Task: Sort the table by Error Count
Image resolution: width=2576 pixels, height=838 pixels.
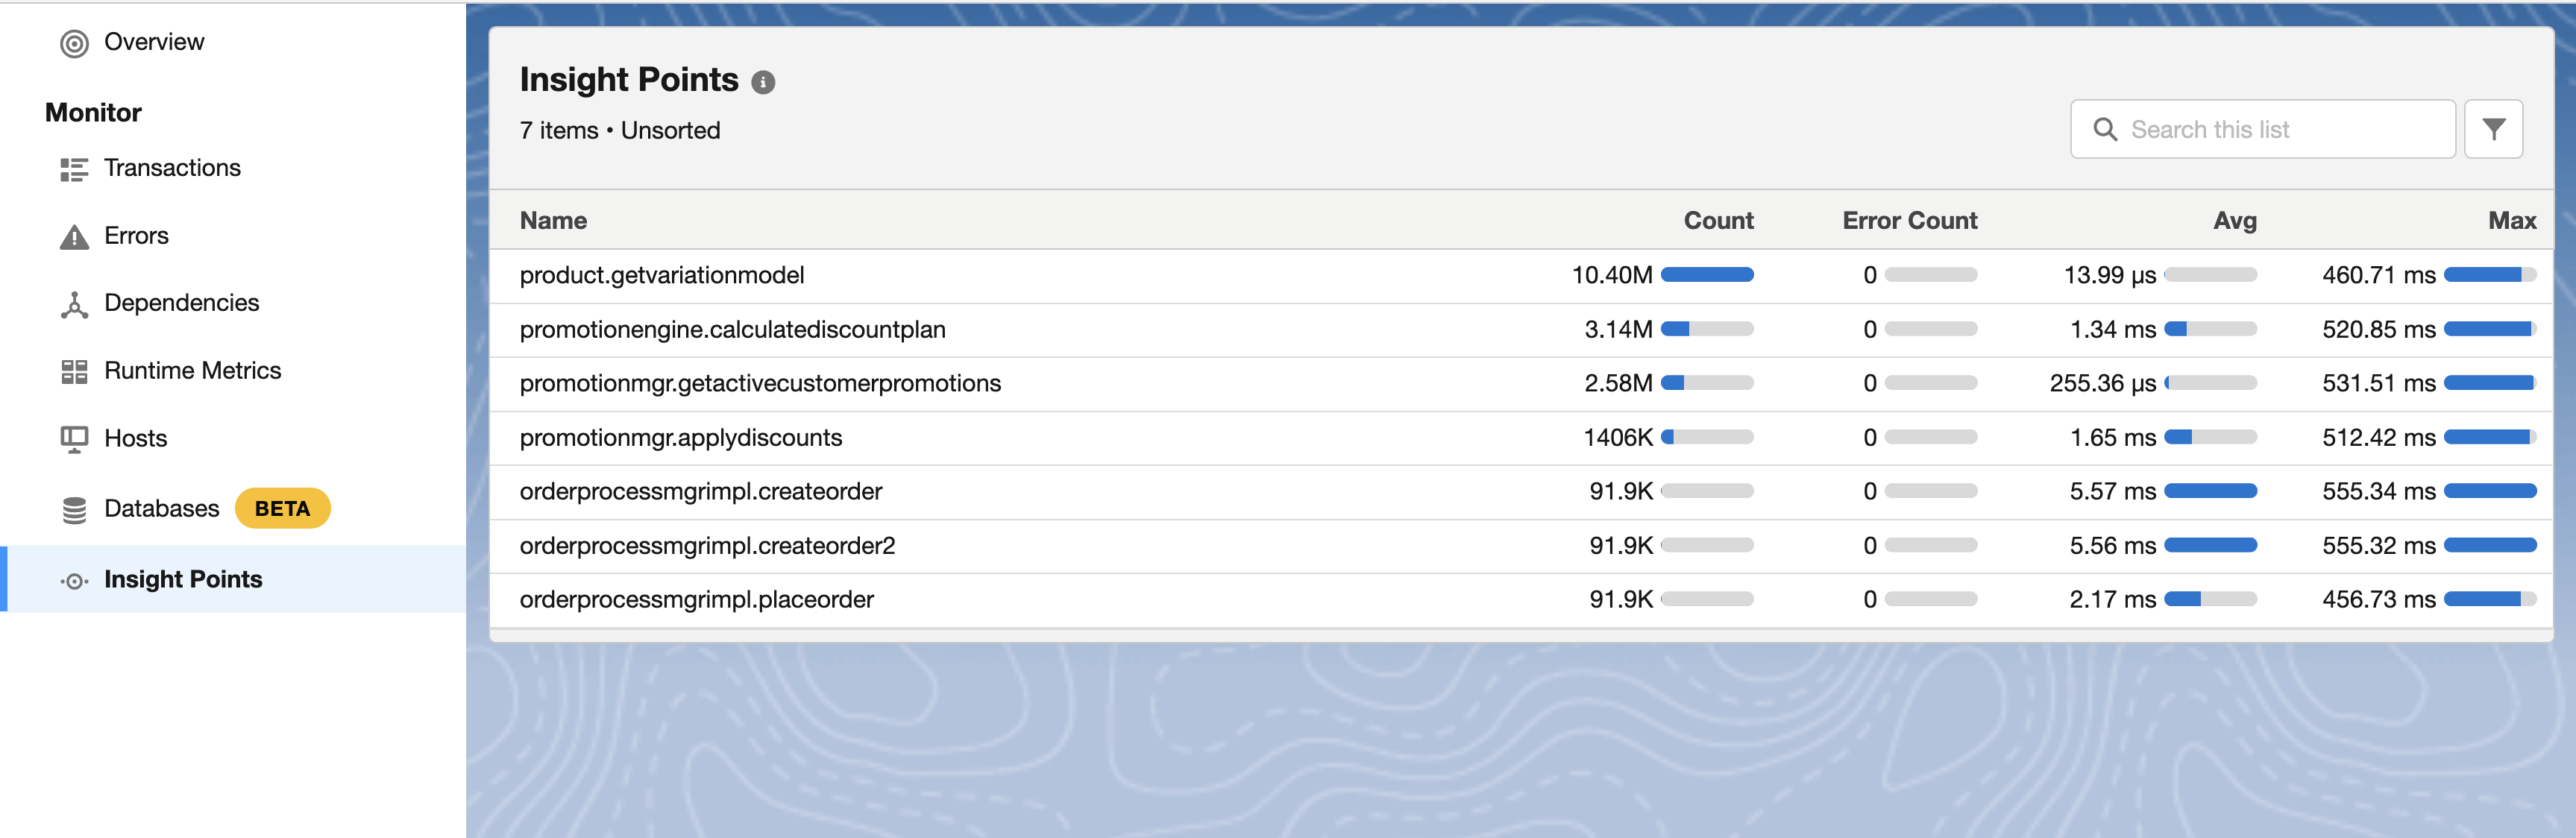Action: click(x=1909, y=220)
